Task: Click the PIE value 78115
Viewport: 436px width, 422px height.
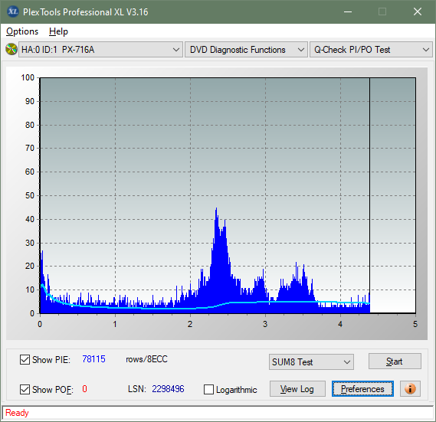Action: tap(93, 359)
